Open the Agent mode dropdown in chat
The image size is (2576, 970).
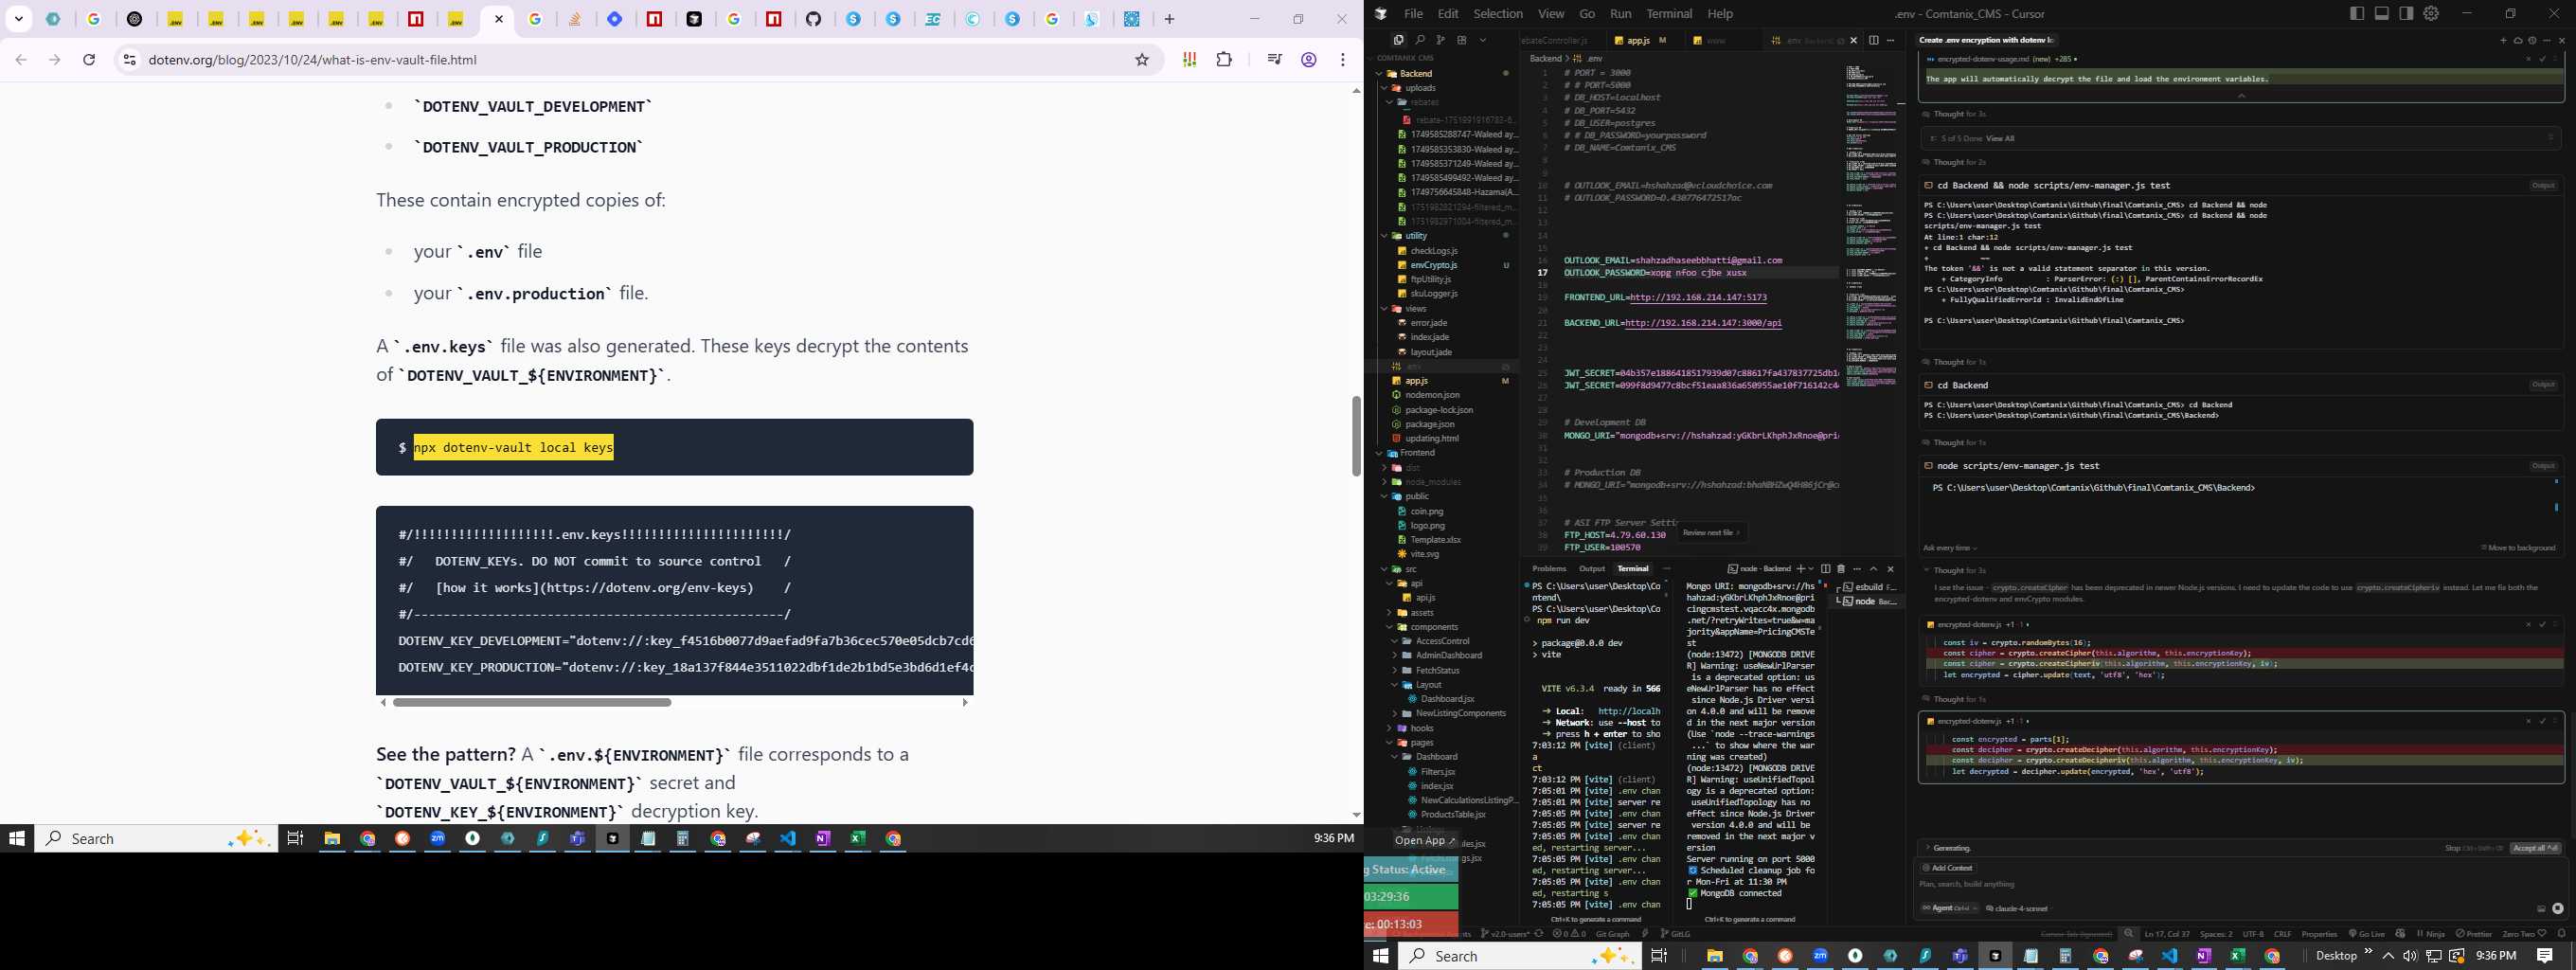coord(1949,908)
